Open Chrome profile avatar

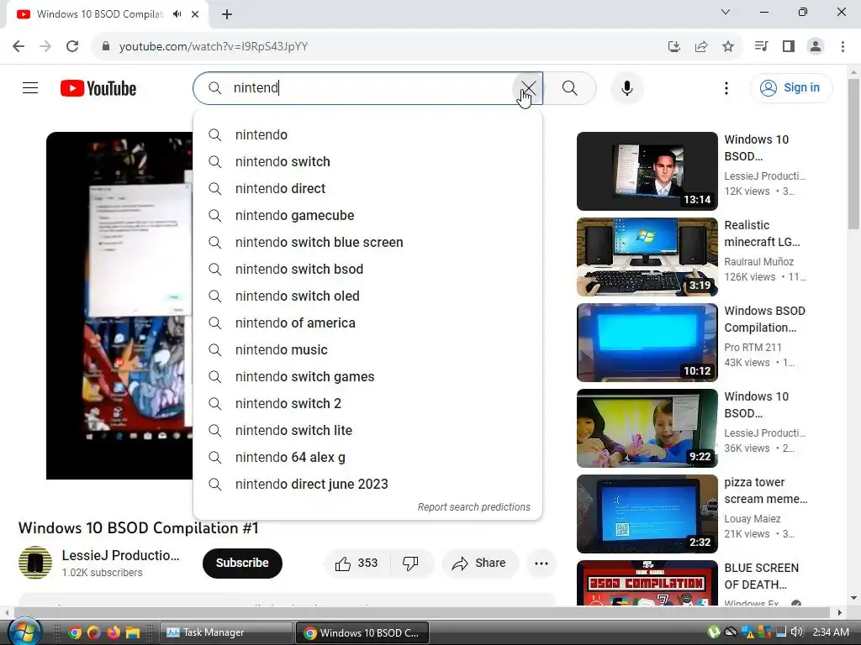coord(816,46)
